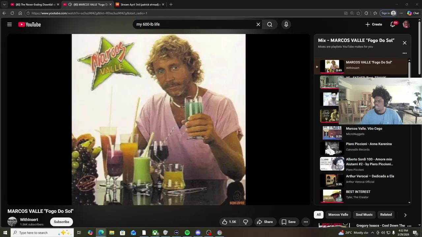Open WithInsert channel name link

[29, 220]
